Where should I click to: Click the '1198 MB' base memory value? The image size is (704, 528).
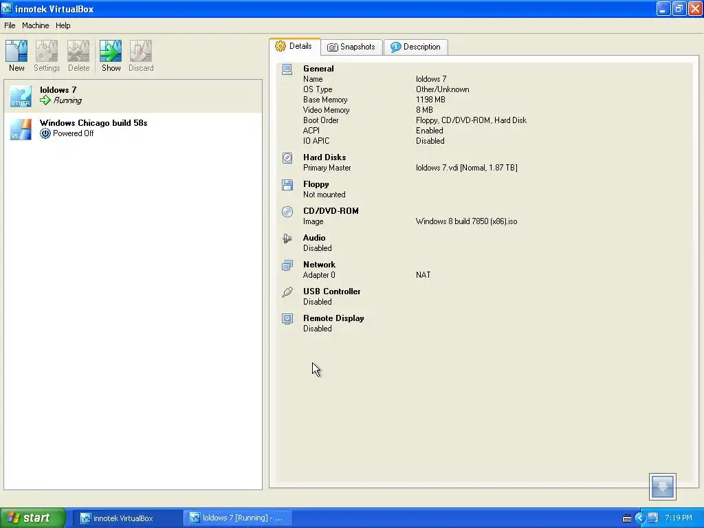pos(430,100)
